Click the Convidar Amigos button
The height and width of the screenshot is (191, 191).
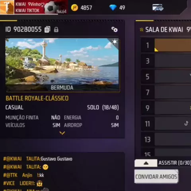point(156,177)
